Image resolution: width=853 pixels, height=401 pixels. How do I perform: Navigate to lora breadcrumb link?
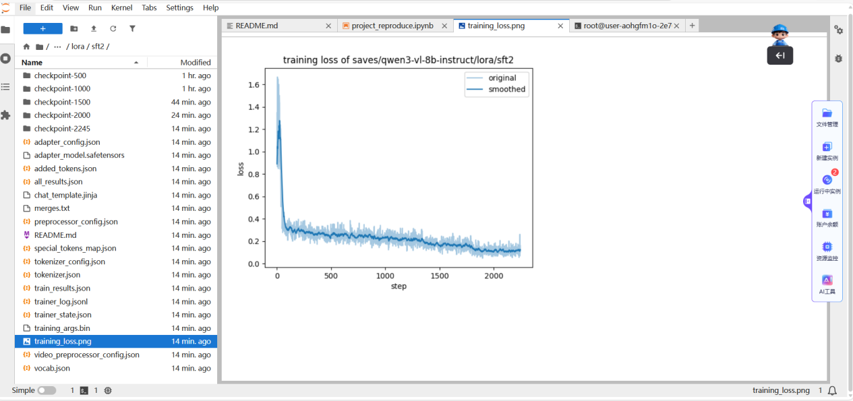point(78,47)
